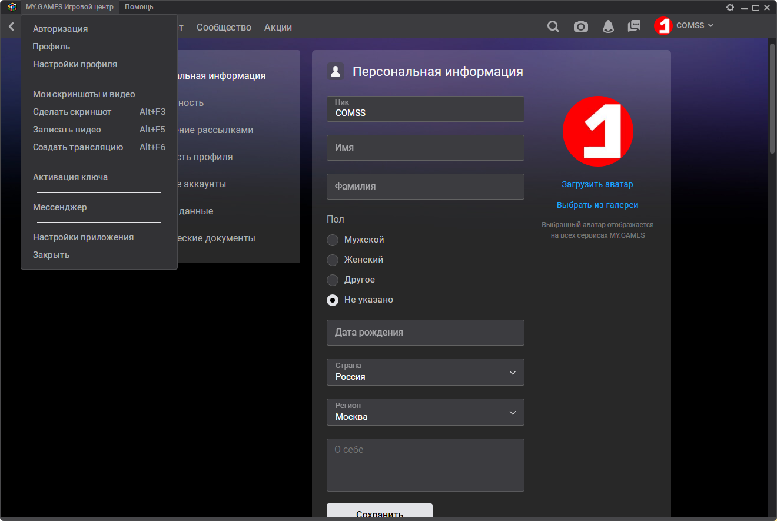Click the back arrow navigation icon

pyautogui.click(x=11, y=26)
